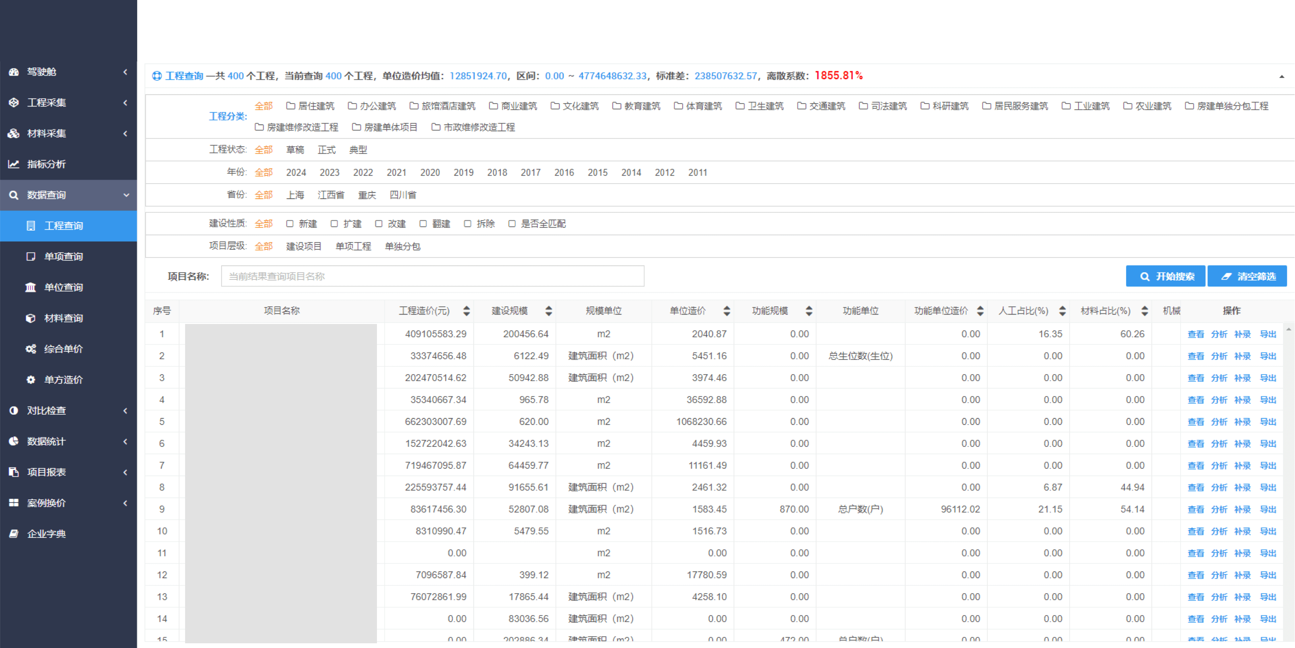Viewport: 1295px width, 648px height.
Task: Check the 拆除 checkbox
Action: pos(467,223)
